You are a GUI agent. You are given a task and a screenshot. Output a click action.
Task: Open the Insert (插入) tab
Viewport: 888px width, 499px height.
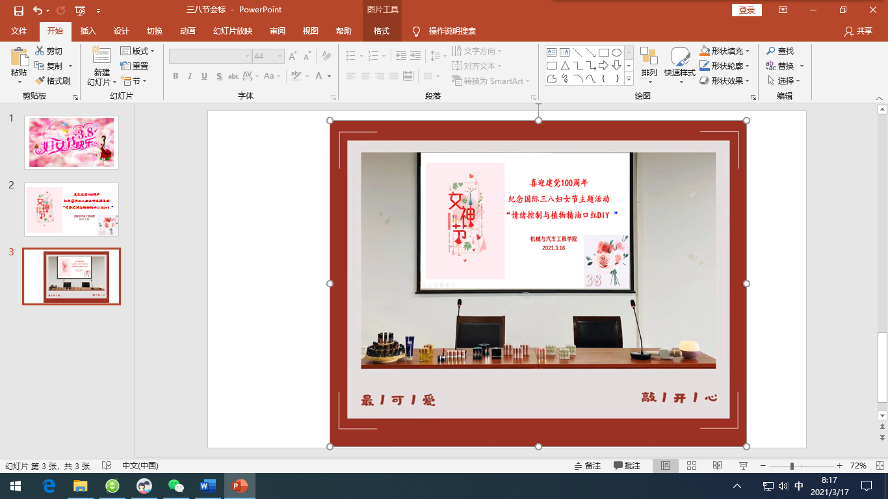pos(88,31)
